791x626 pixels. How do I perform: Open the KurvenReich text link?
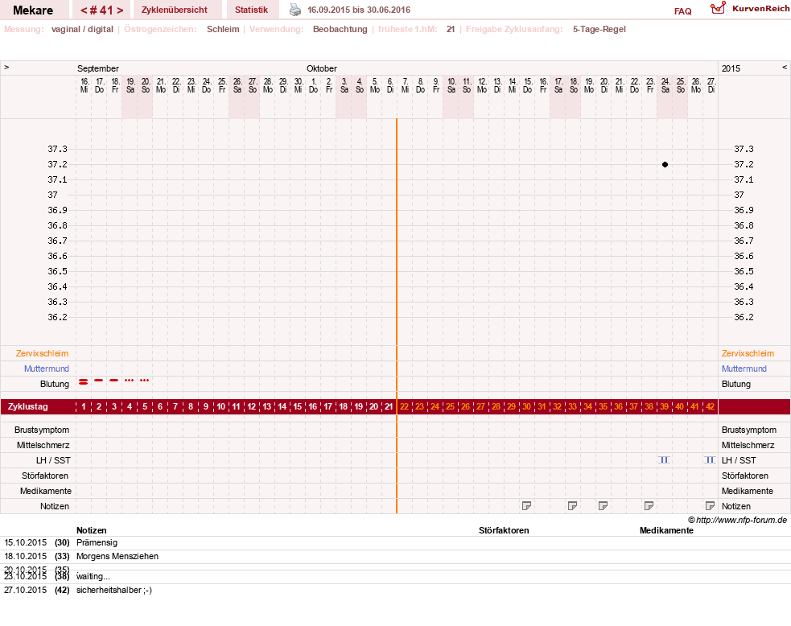pos(760,9)
